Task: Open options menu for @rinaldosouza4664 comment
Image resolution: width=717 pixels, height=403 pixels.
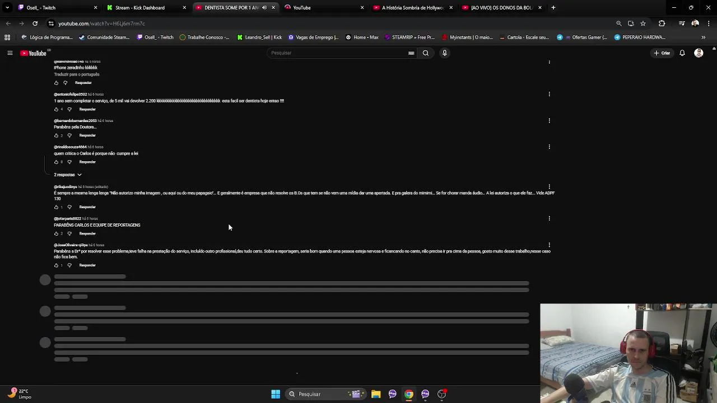Action: click(549, 147)
